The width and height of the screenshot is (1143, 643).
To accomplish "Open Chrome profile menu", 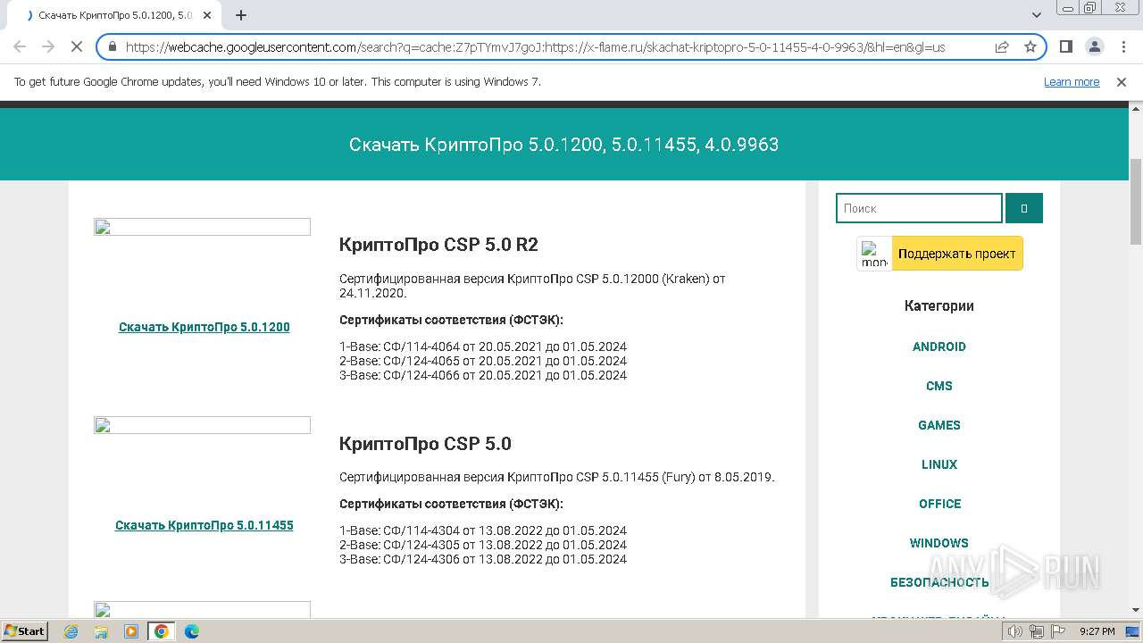I will [x=1094, y=46].
